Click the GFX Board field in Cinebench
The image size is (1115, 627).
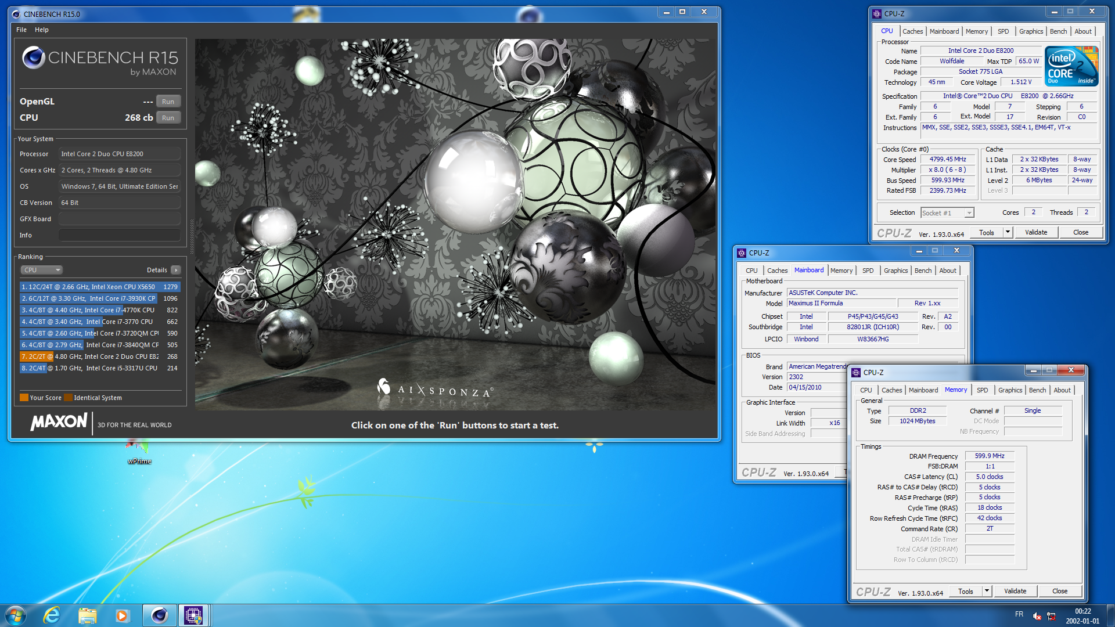click(119, 219)
